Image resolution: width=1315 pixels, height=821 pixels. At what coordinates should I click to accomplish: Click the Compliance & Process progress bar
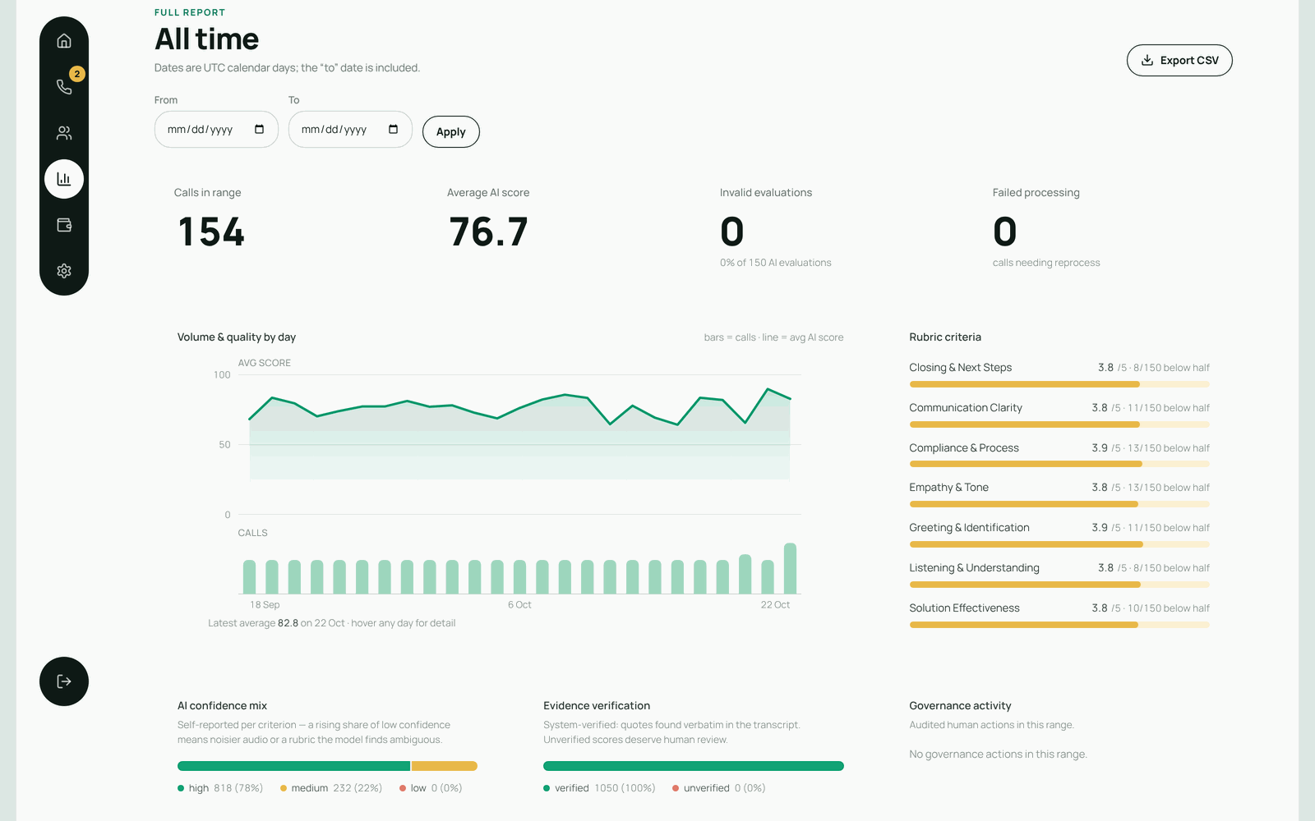click(1059, 465)
